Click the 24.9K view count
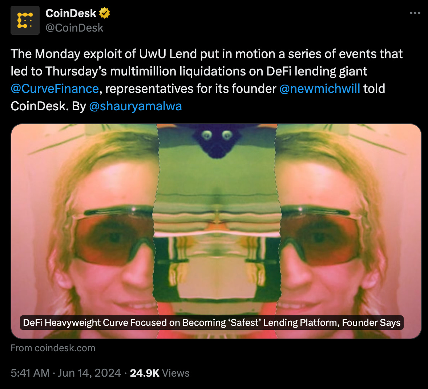This screenshot has height=389, width=428. [x=144, y=373]
